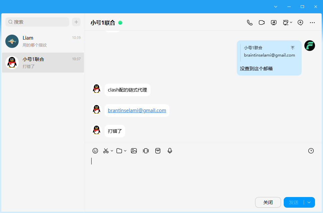Click the remote control desktop icon
The height and width of the screenshot is (213, 323).
coord(285,23)
